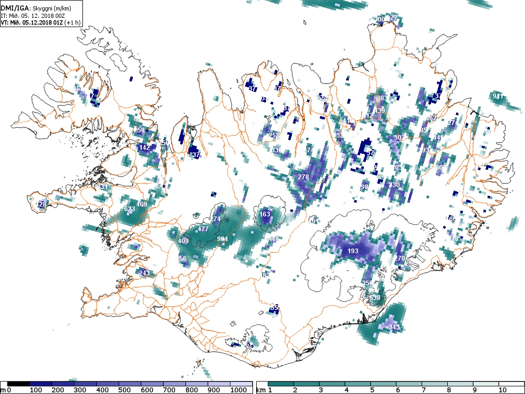Click the offshore value 343 in the southeast
Image resolution: width=525 pixels, height=394 pixels.
coord(394,327)
